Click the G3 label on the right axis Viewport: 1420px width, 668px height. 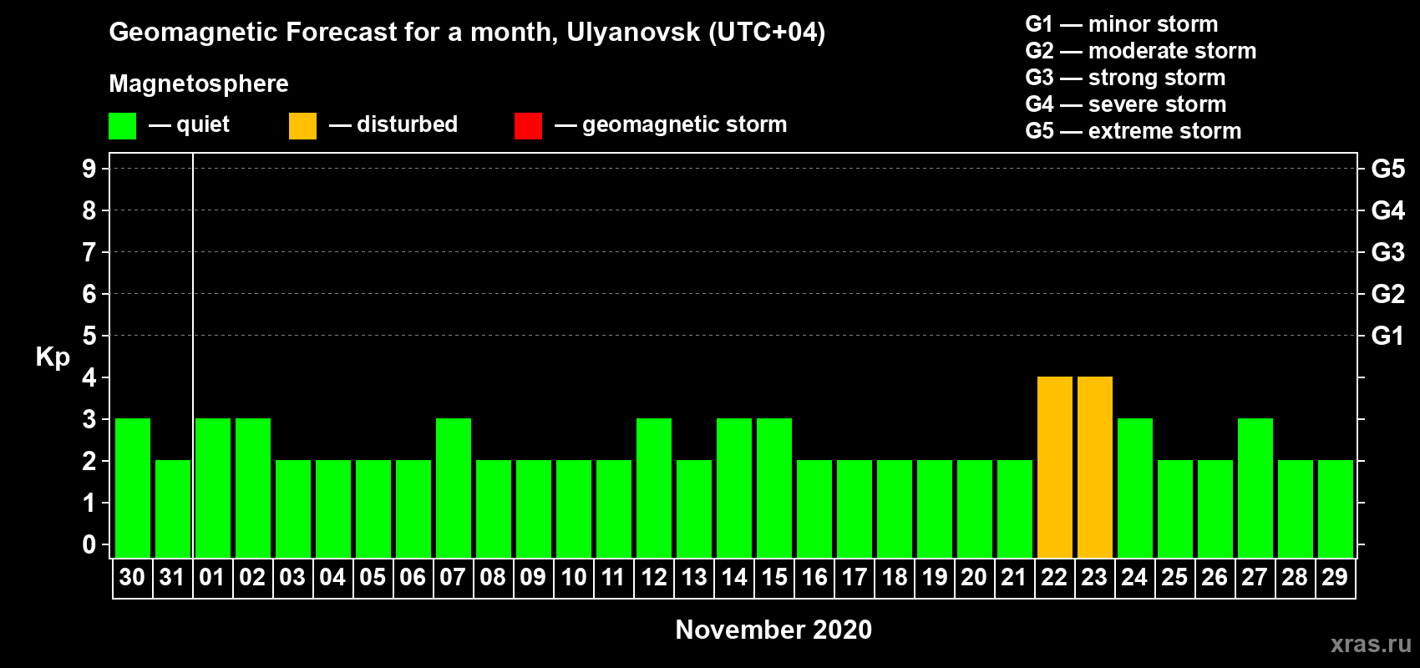tap(1388, 252)
